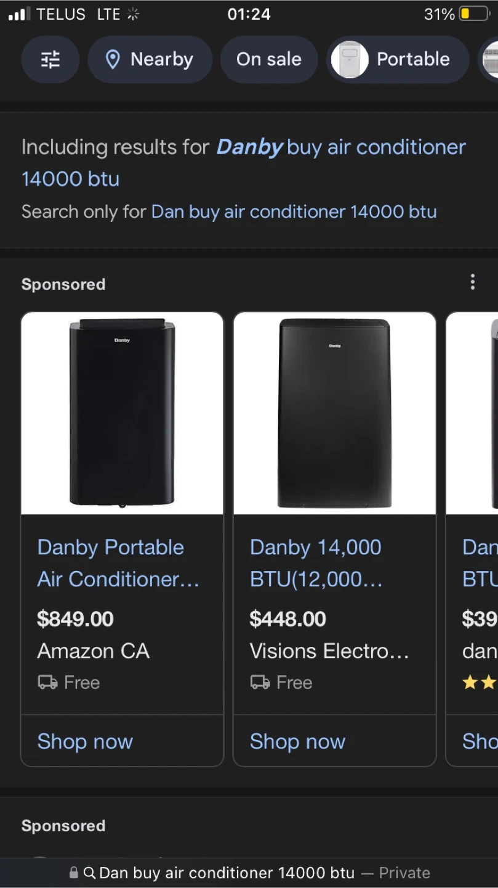Tap the partially visible chip after Portable

coord(489,59)
